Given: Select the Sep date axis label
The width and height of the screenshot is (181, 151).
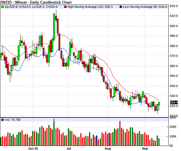Looking at the screenshot, I should click(x=145, y=148).
